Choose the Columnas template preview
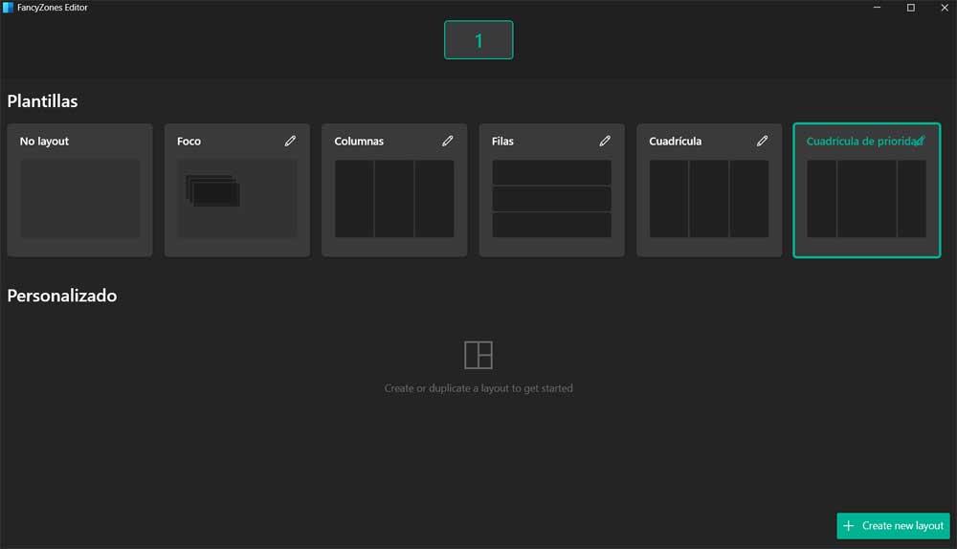Viewport: 957px width, 549px height. point(394,199)
